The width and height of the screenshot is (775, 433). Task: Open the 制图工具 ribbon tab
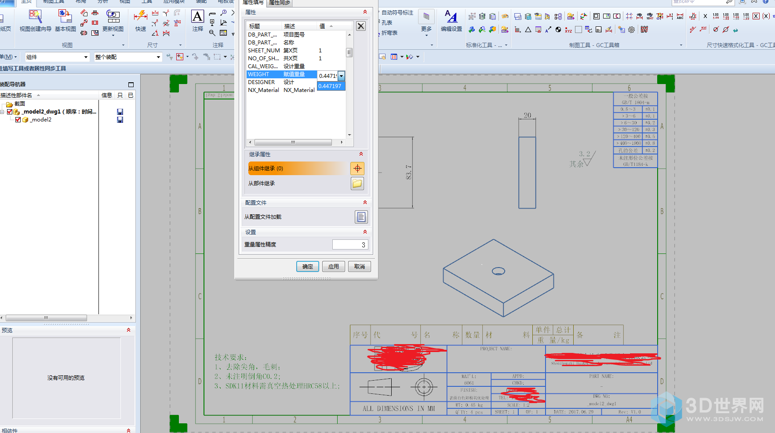[x=54, y=2]
